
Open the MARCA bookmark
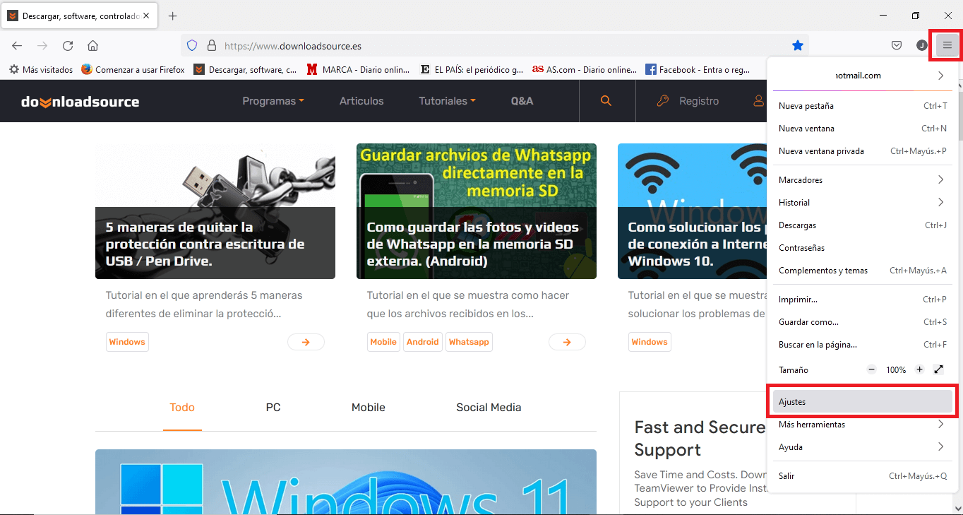359,69
